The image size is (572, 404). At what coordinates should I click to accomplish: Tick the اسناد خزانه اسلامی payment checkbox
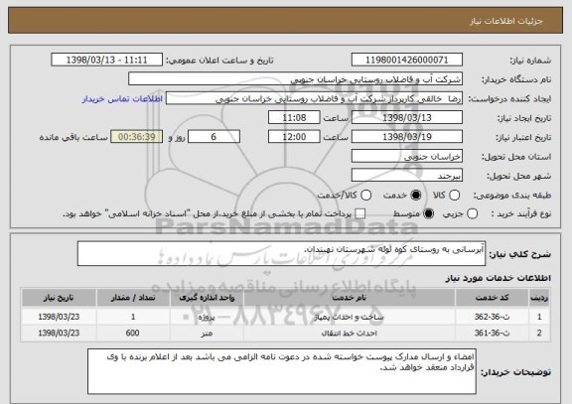[360, 213]
